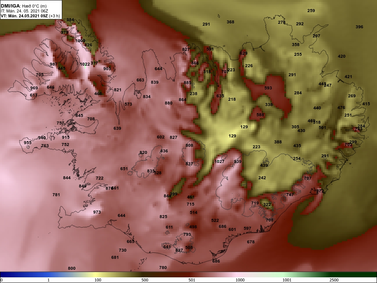Image resolution: width=377 pixels, height=283 pixels.
Task: Click the 955 map value
Action: point(28,143)
